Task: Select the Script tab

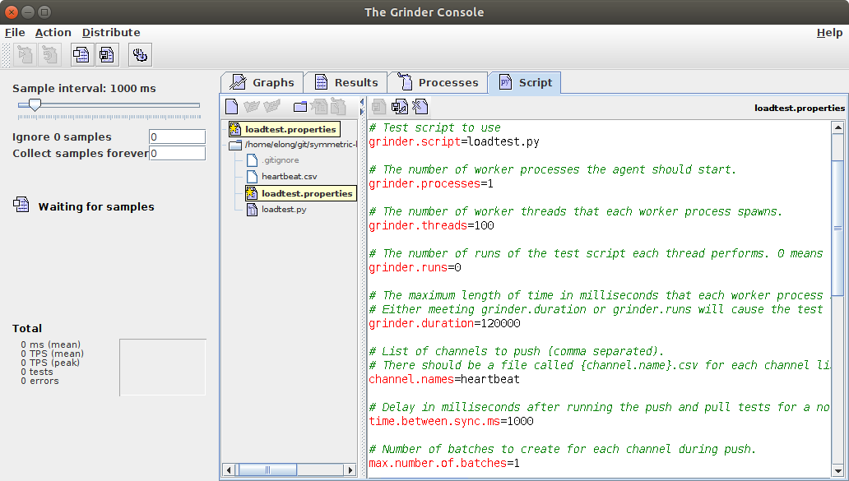Action: [525, 83]
